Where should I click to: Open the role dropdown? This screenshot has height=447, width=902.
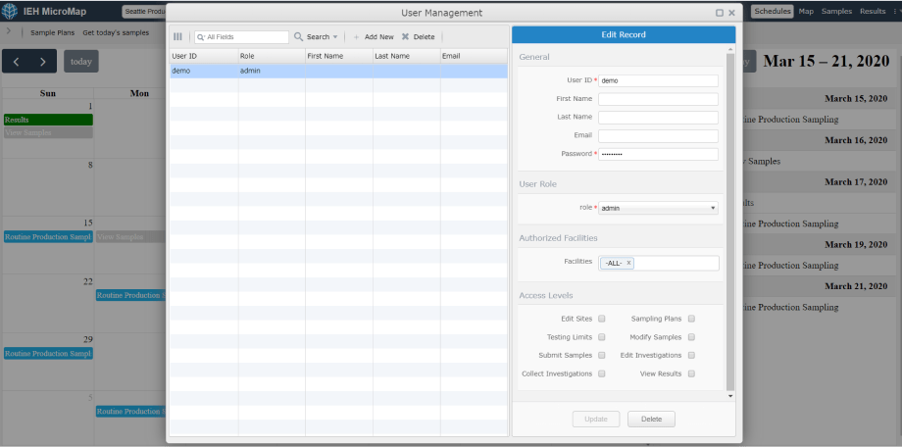pyautogui.click(x=658, y=208)
